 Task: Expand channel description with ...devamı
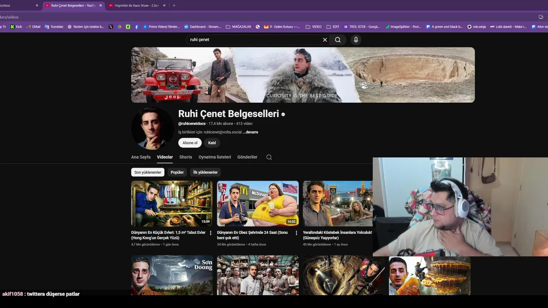tap(250, 132)
